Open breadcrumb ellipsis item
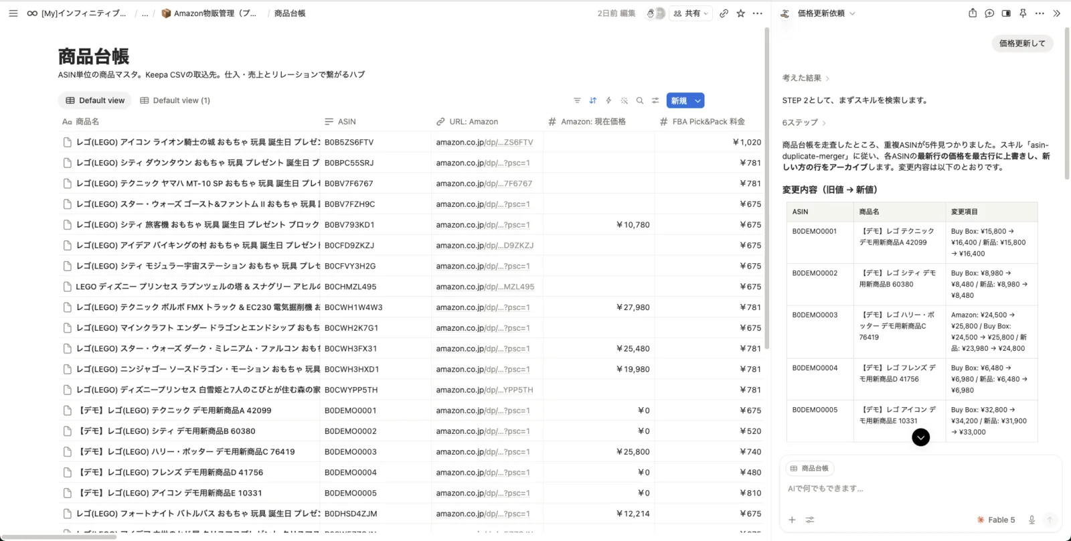1071x541 pixels. point(145,13)
